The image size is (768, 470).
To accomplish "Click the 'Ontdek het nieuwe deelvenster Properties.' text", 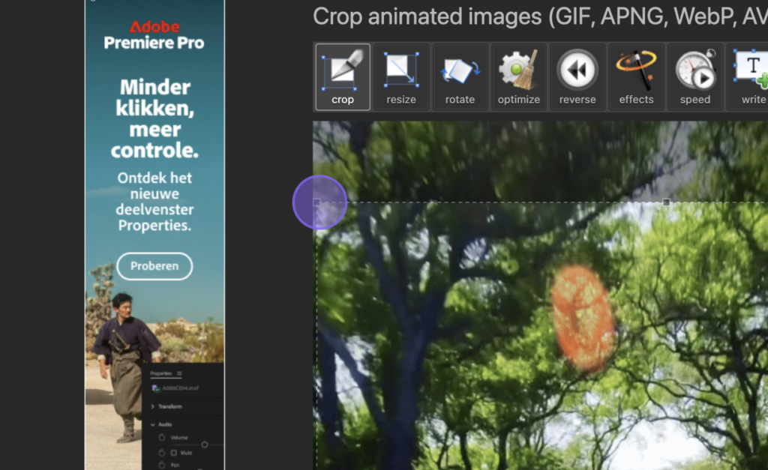I will 154,201.
